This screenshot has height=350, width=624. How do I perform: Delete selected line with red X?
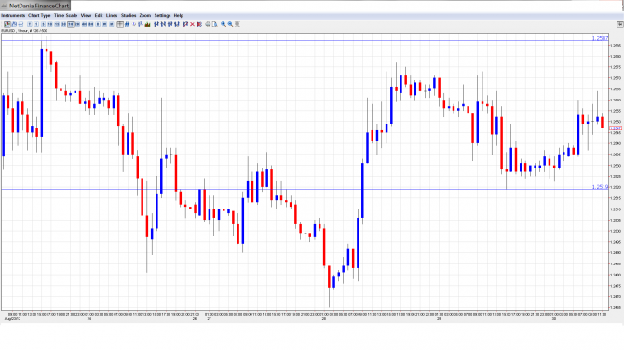click(192, 24)
